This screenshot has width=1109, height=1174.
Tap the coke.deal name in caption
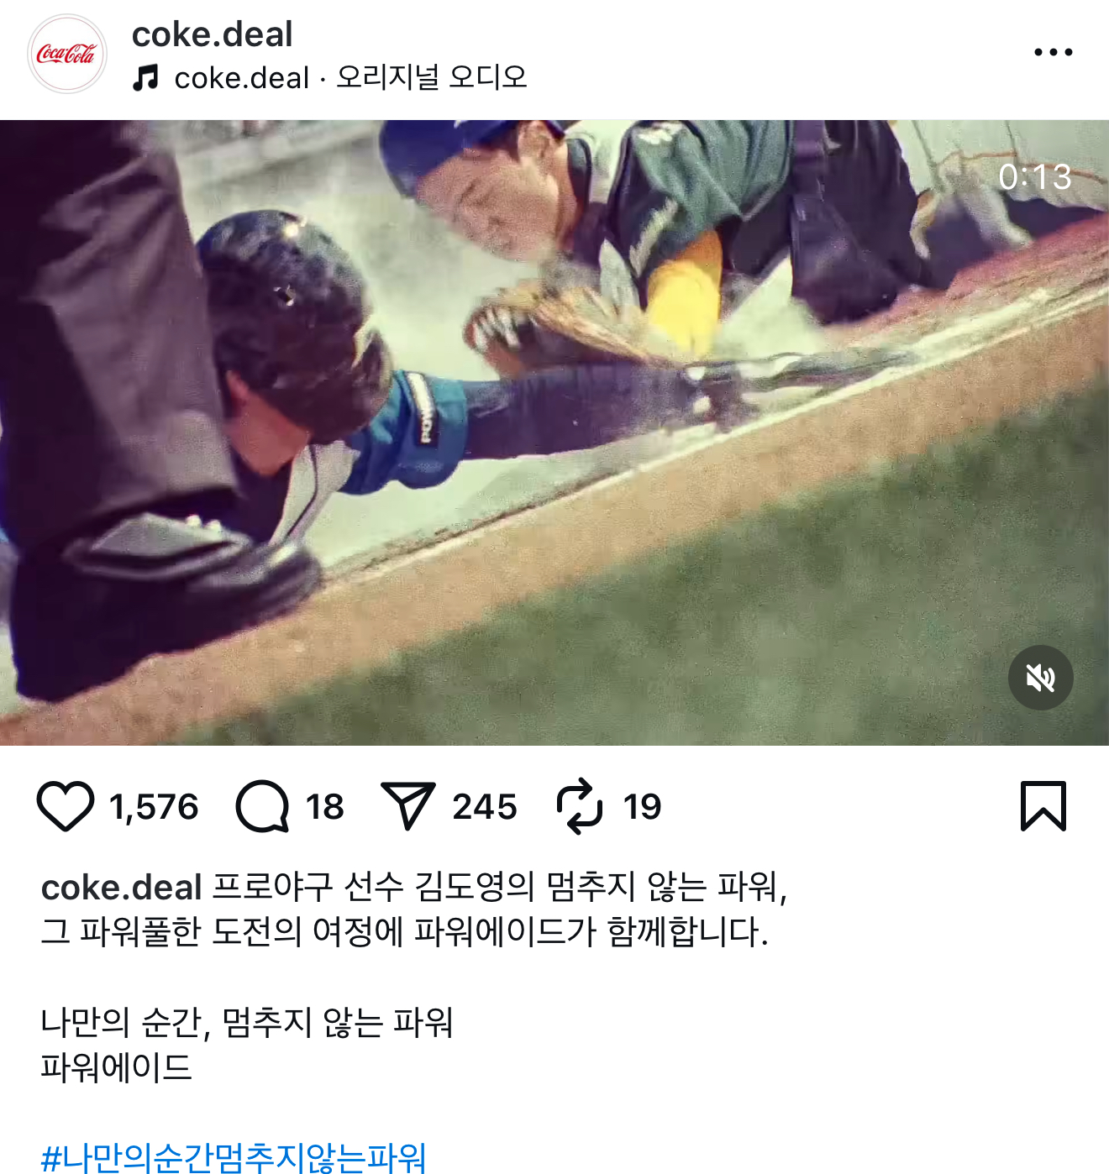pos(122,888)
